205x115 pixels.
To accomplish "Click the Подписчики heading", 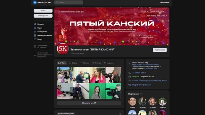I will click(x=134, y=94).
